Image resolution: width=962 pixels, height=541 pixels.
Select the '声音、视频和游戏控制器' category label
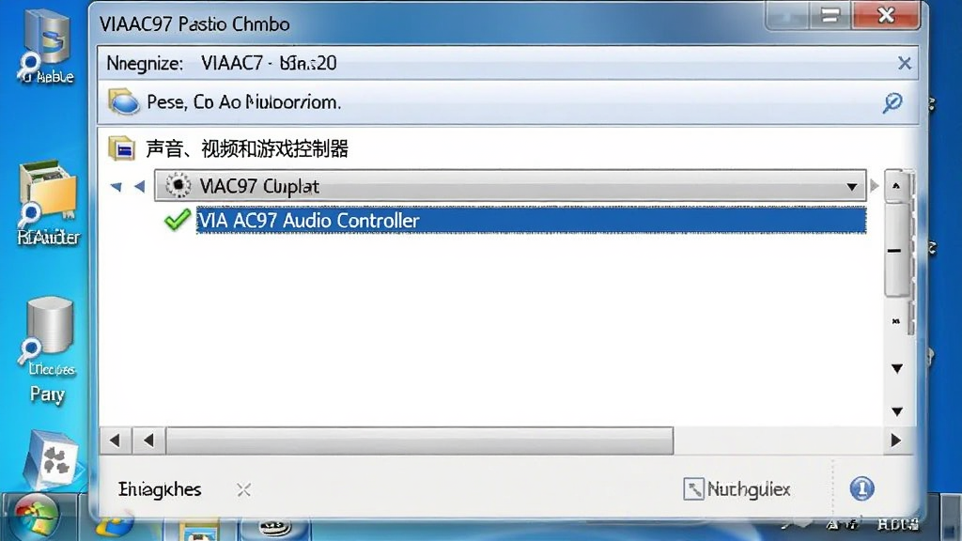[247, 148]
